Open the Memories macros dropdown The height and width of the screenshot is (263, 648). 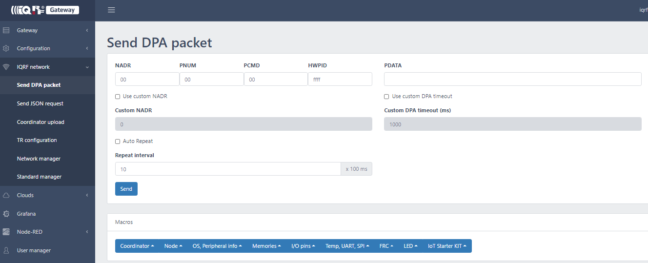point(267,246)
